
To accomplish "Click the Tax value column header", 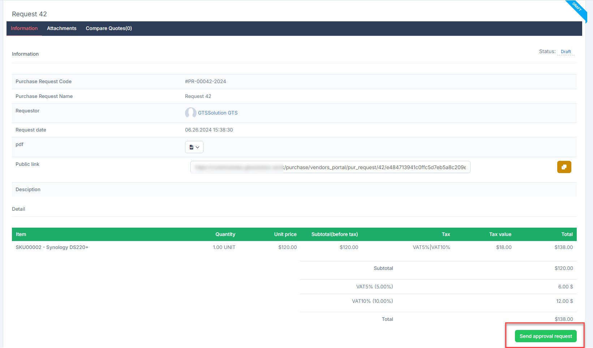I will 500,234.
